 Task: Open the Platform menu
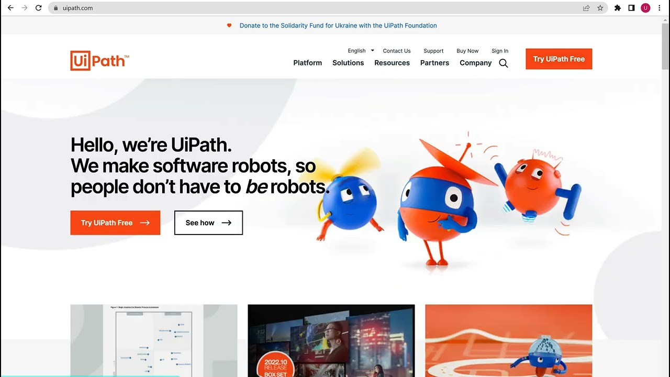coord(308,63)
